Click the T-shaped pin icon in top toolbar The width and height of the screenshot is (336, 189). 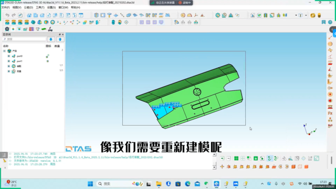(x=109, y=15)
